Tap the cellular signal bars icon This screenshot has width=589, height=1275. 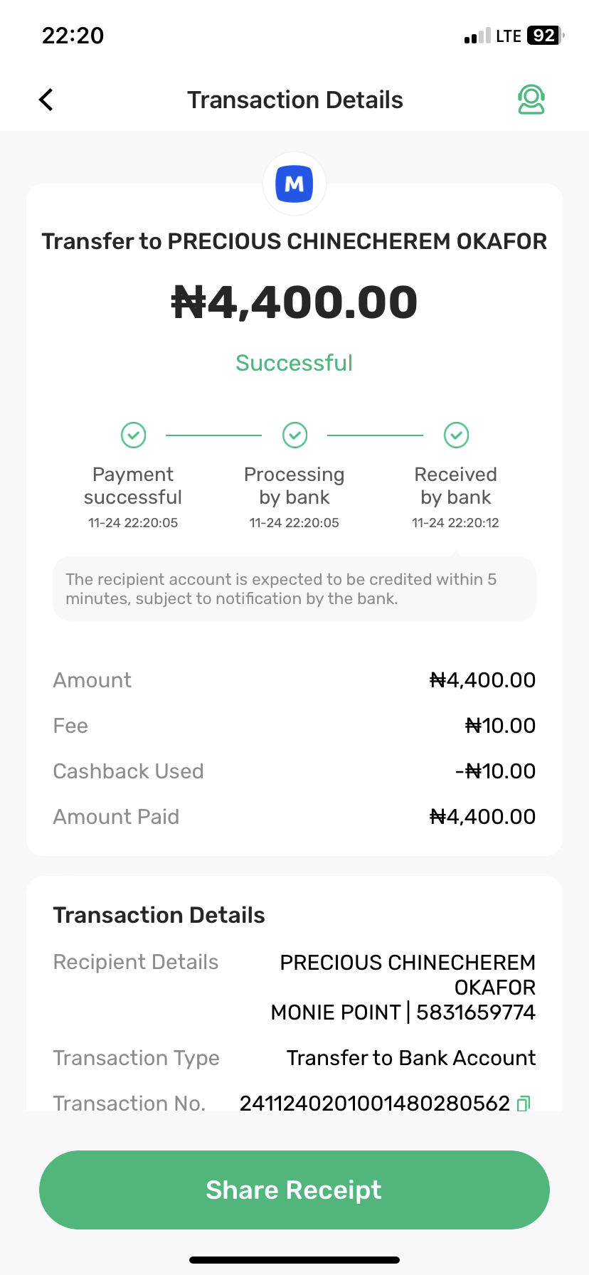point(477,36)
